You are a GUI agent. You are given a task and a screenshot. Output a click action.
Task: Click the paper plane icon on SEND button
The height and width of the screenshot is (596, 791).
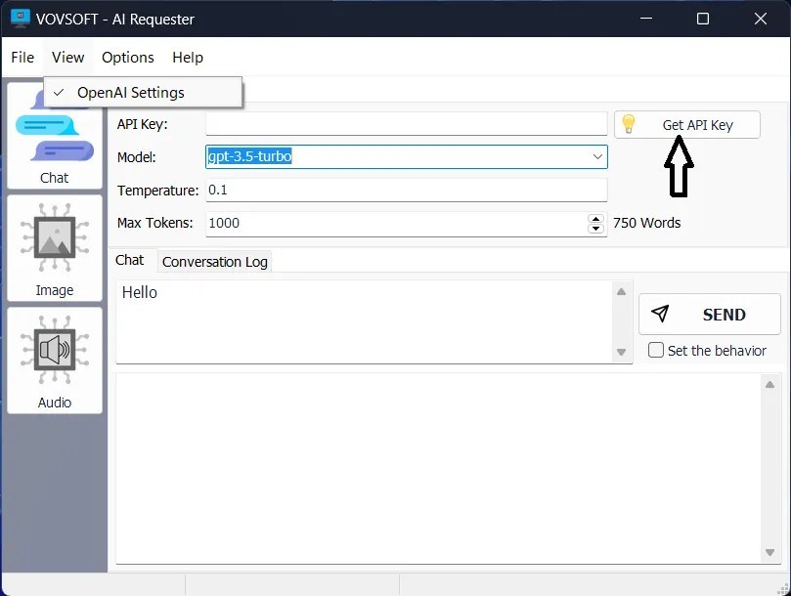coord(660,314)
